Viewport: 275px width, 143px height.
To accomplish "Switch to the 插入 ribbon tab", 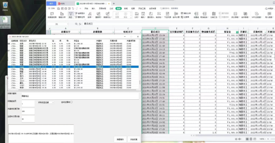I will tap(93, 8).
